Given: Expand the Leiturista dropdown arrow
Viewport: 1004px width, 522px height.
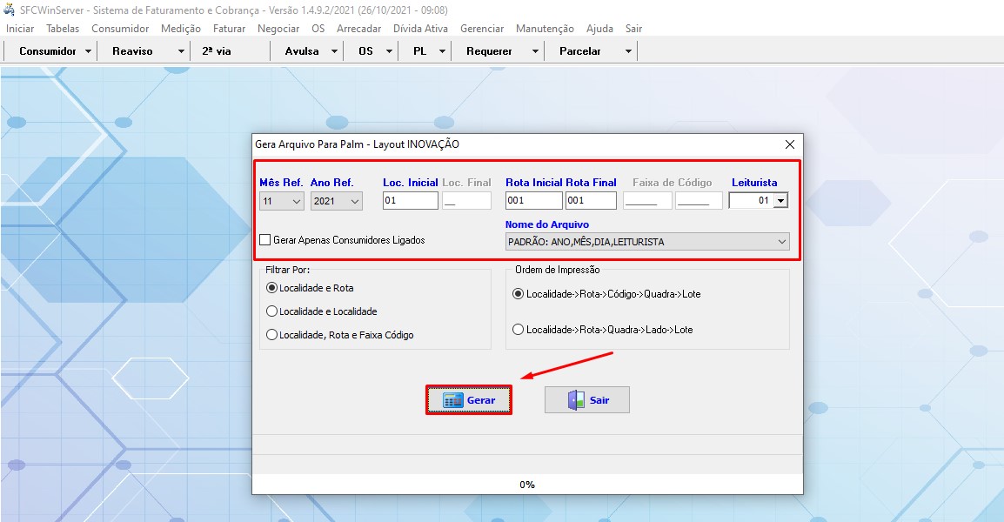Looking at the screenshot, I should (x=780, y=201).
